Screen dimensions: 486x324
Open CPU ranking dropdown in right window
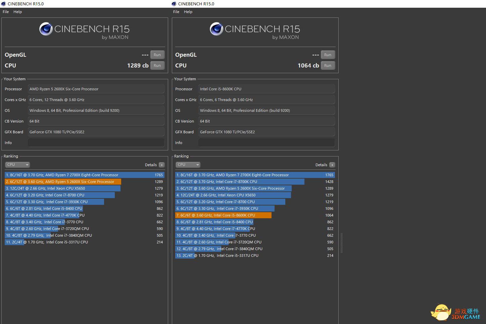tap(188, 165)
